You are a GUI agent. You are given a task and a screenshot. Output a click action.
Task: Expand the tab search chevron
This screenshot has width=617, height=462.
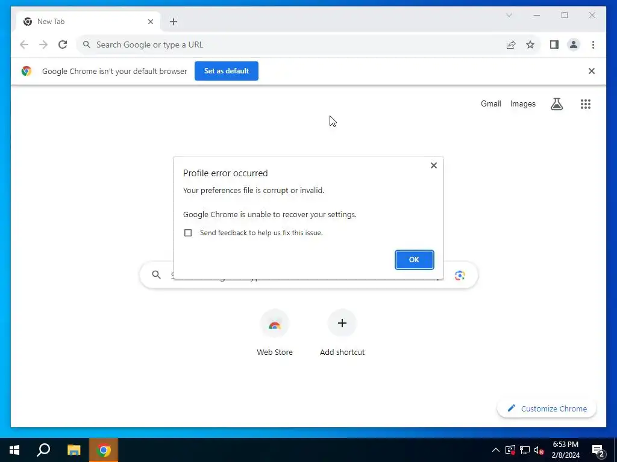509,15
